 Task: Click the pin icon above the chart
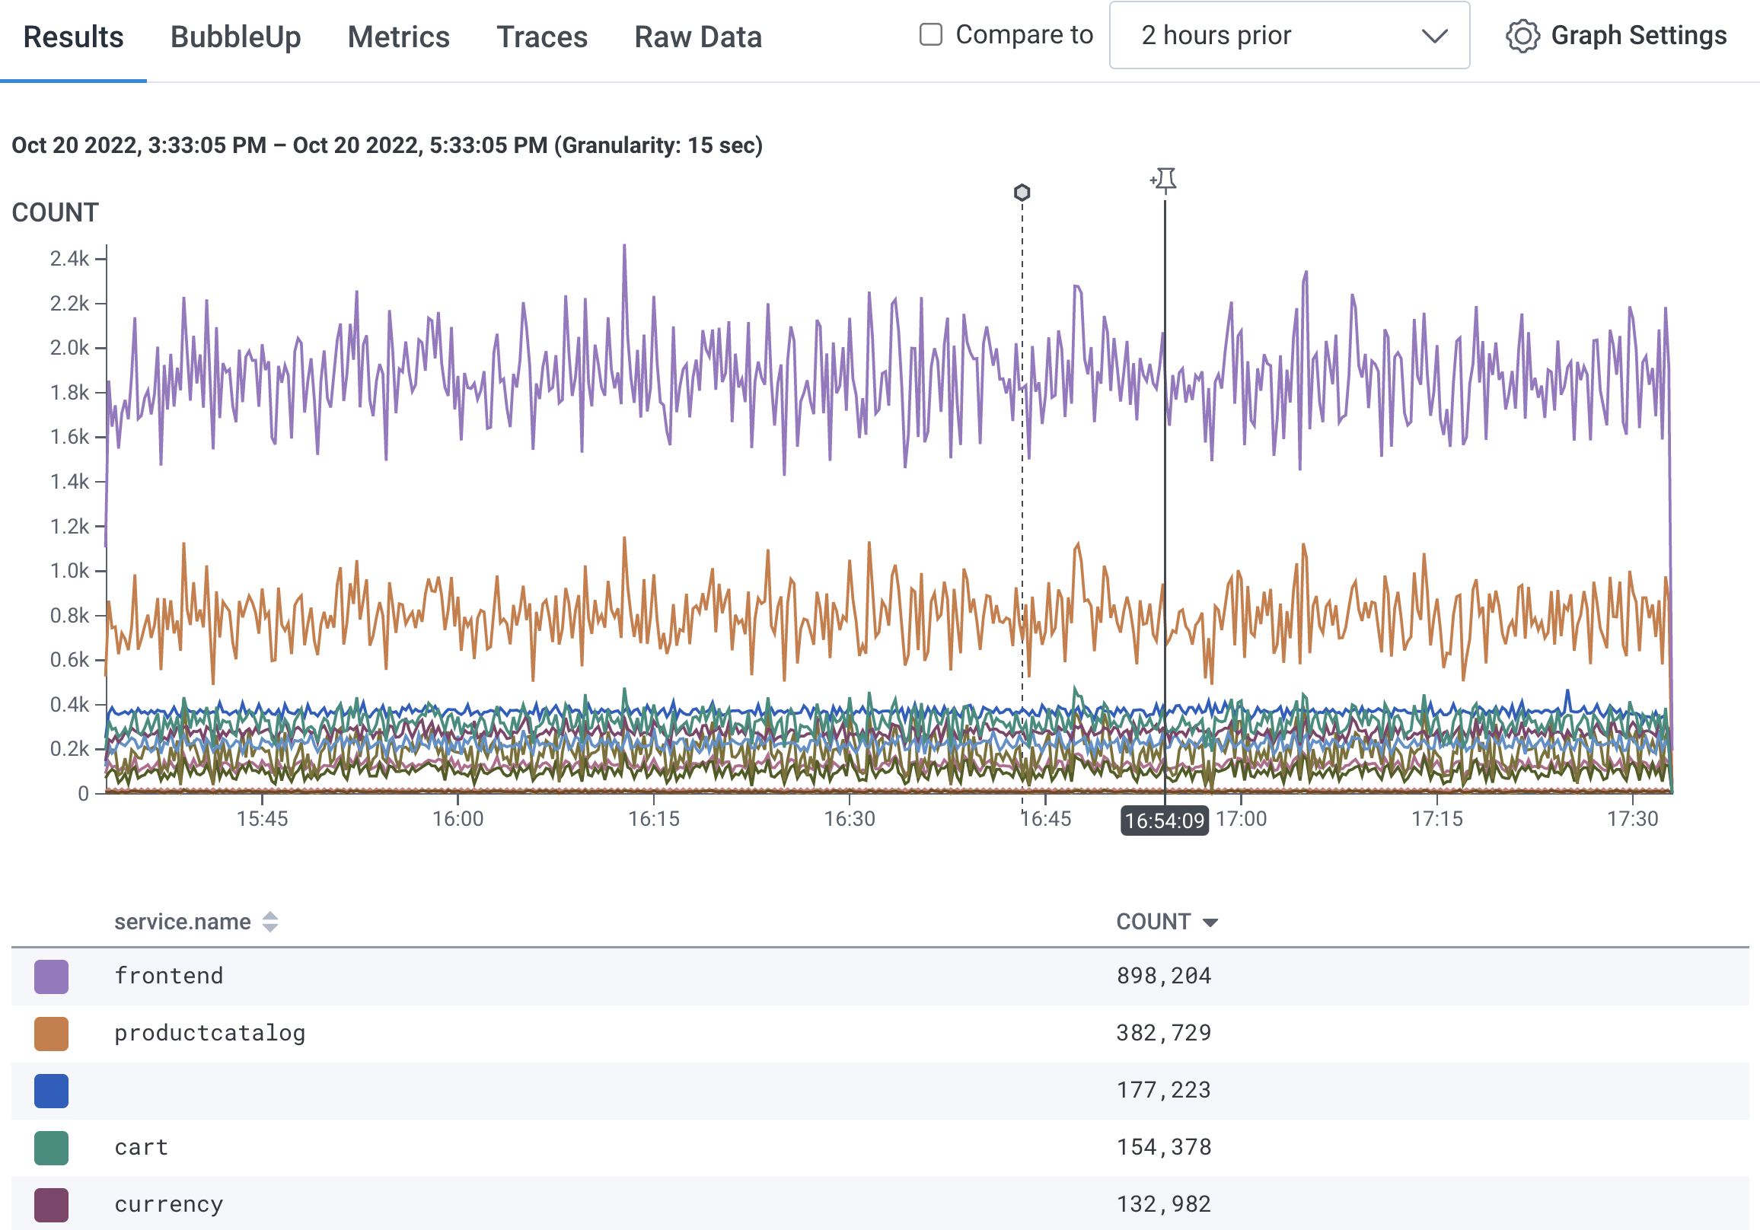(x=1165, y=179)
